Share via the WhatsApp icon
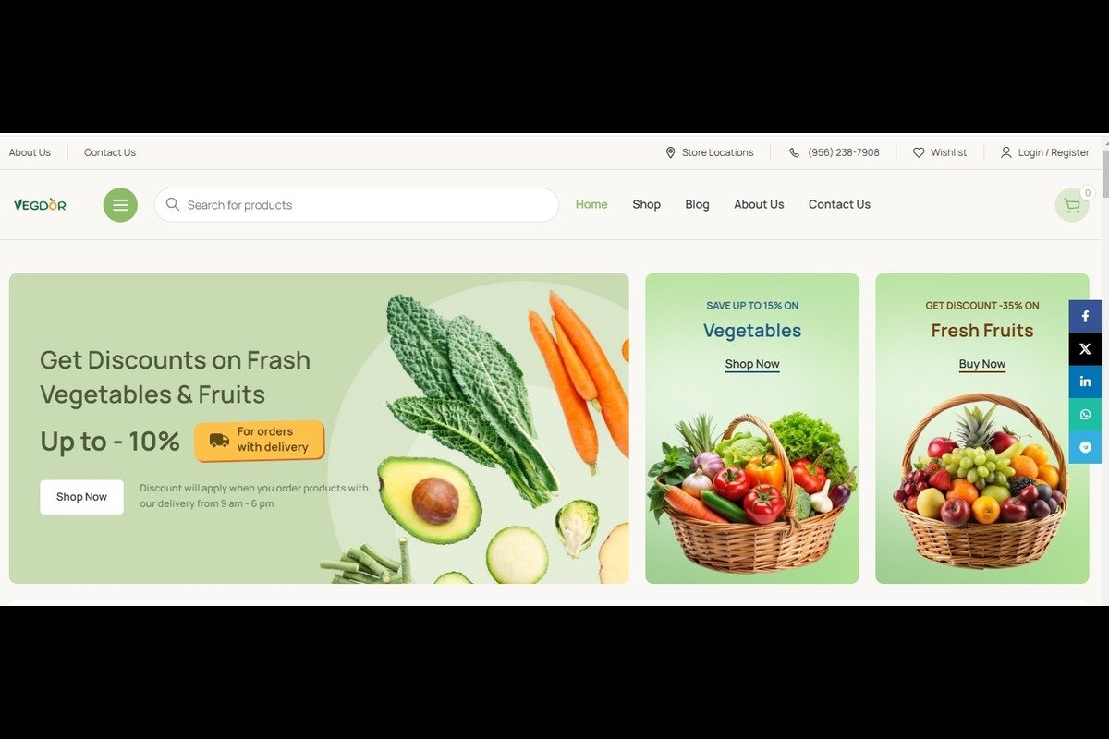Viewport: 1109px width, 739px height. (1085, 415)
